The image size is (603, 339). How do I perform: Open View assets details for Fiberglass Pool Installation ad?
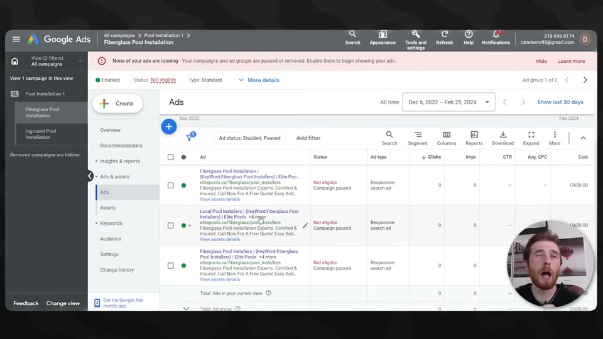point(220,199)
